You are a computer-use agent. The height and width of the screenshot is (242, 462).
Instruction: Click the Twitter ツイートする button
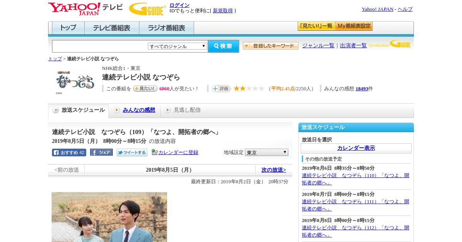coord(132,152)
